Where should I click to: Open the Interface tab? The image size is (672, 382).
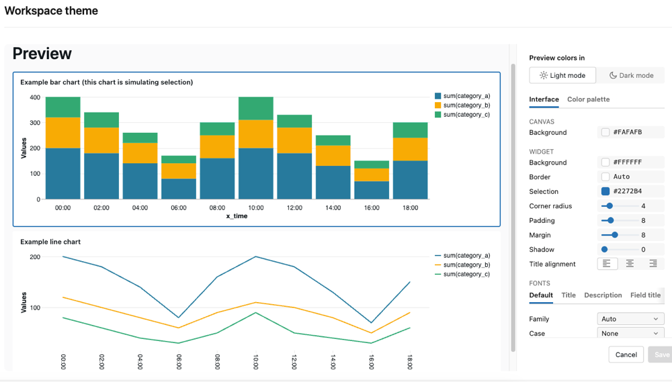point(544,99)
